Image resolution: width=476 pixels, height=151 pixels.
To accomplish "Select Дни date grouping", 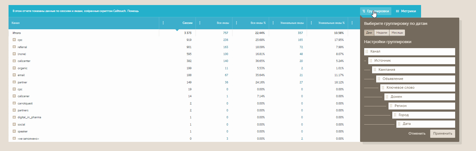I will [369, 33].
